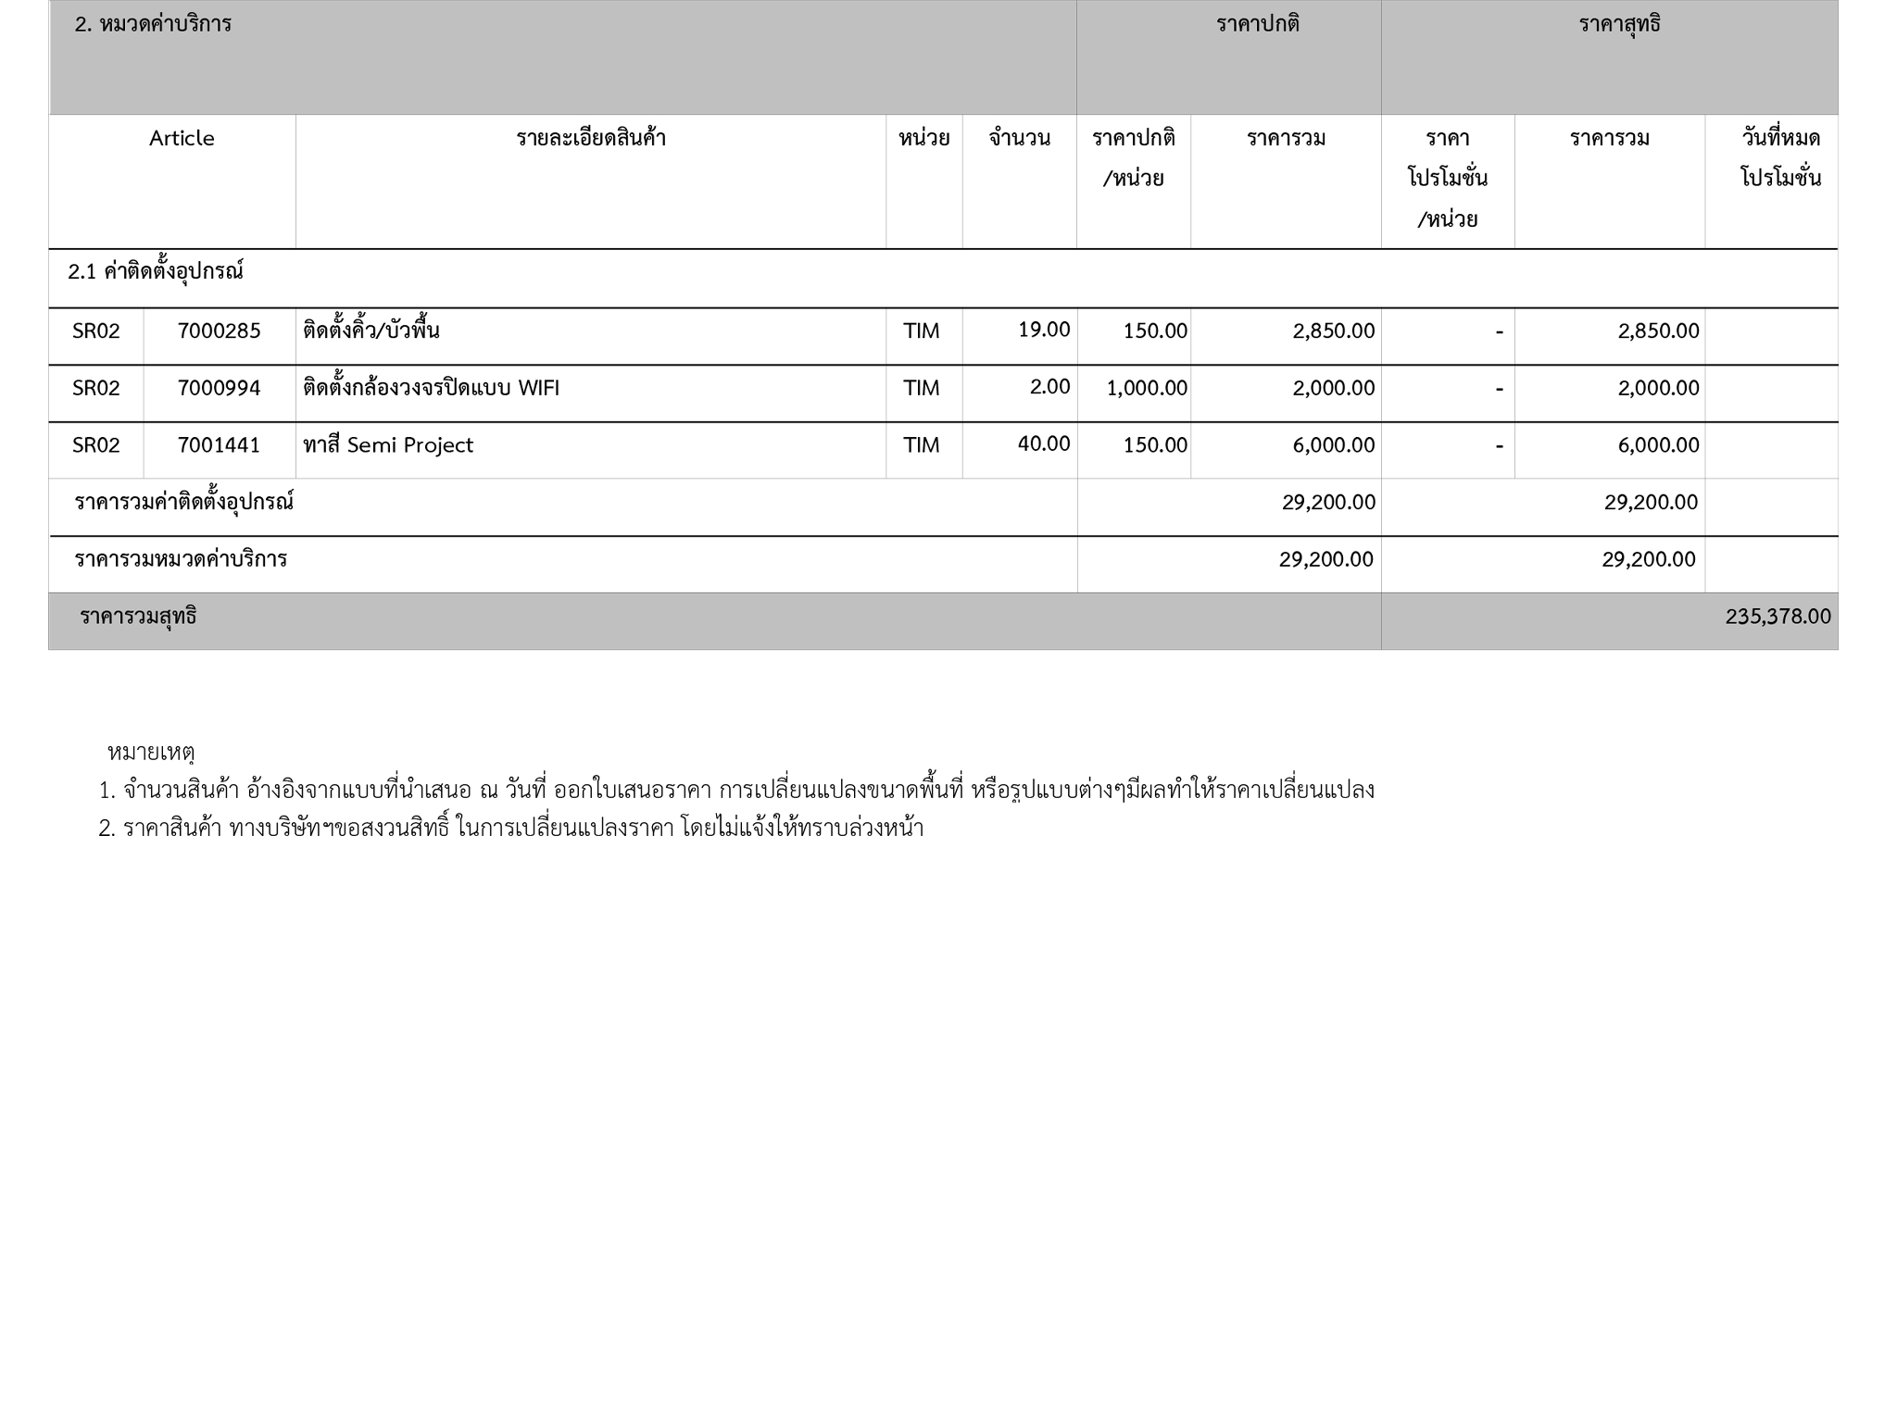This screenshot has height=1422, width=1897.
Task: Click article number 7001441
Action: pos(219,445)
